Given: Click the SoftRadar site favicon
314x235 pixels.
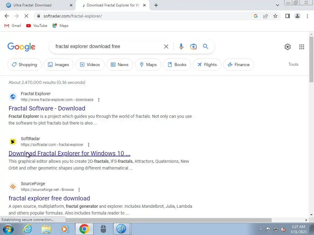Looking at the screenshot, I should [x=13, y=142].
